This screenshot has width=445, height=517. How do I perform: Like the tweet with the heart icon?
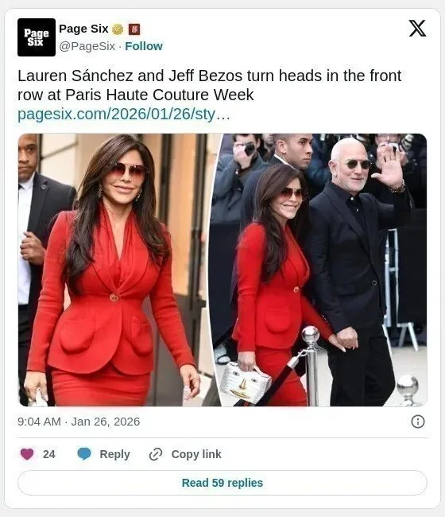coord(27,454)
